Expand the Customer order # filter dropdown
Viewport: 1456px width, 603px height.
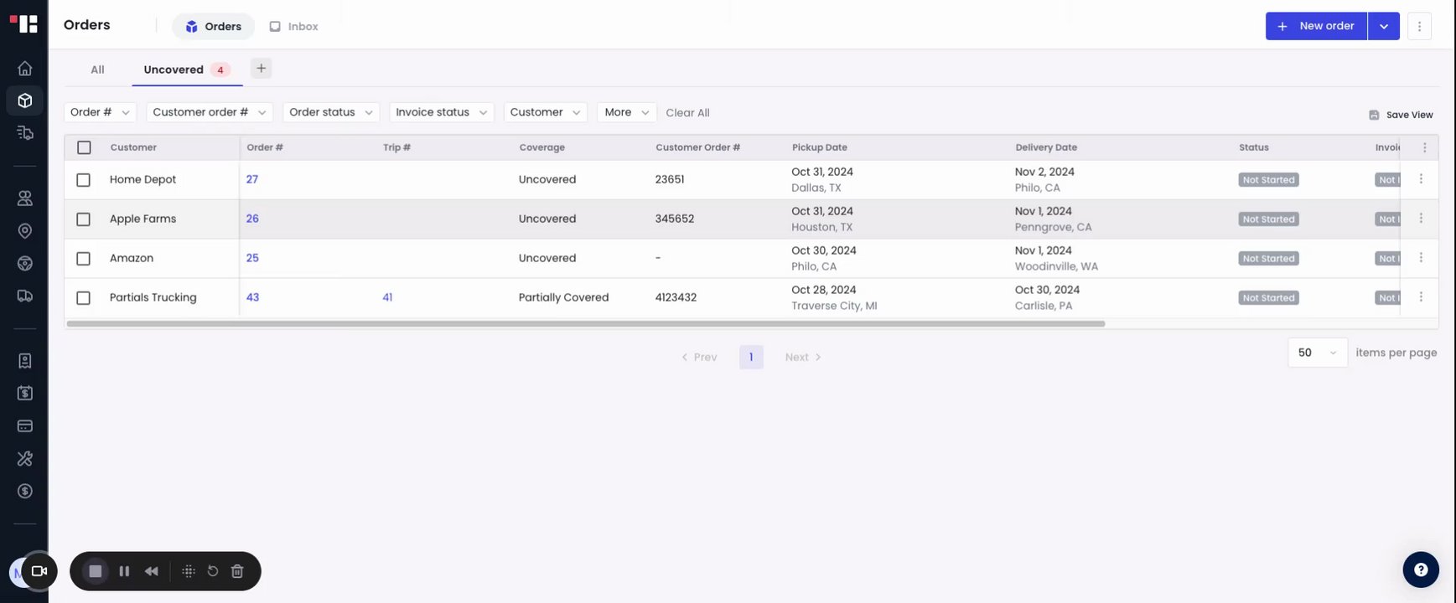point(209,112)
